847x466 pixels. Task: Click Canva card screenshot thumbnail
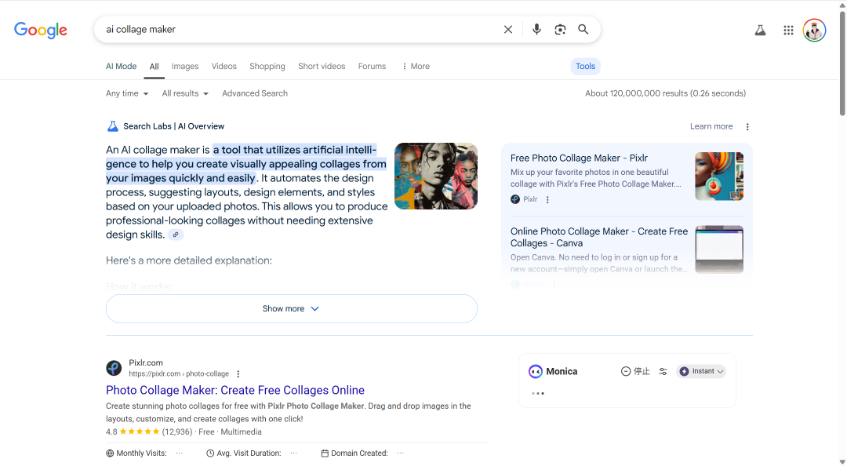(719, 249)
